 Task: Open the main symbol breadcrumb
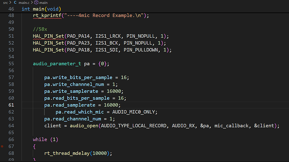click(44, 3)
